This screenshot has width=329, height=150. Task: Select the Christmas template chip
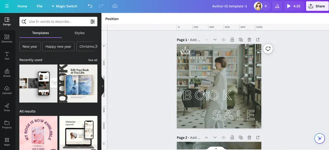point(87,46)
